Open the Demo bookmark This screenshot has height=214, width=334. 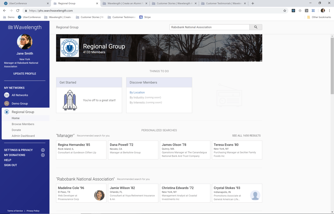point(9,17)
